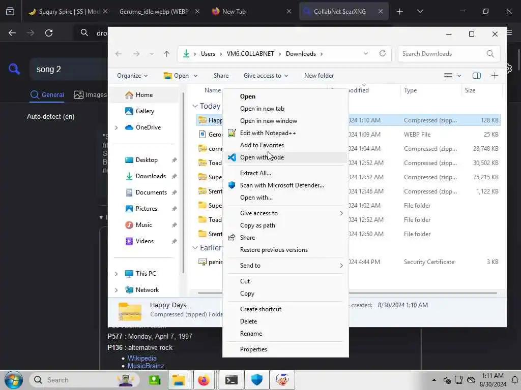Open Downloads in navigation pane

pyautogui.click(x=151, y=176)
